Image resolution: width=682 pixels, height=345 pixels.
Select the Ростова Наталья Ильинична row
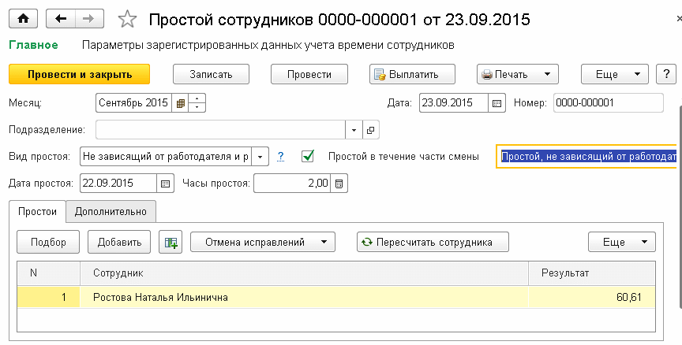[336, 297]
